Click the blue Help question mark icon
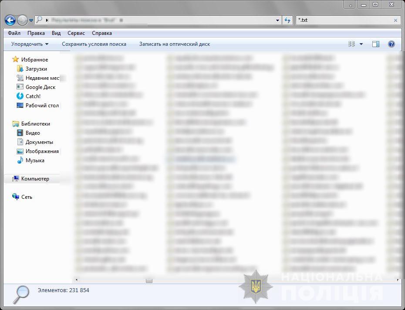The image size is (405, 310). click(x=391, y=44)
